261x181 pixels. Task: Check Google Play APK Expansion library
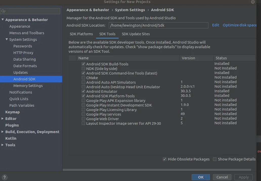pyautogui.click(x=83, y=100)
